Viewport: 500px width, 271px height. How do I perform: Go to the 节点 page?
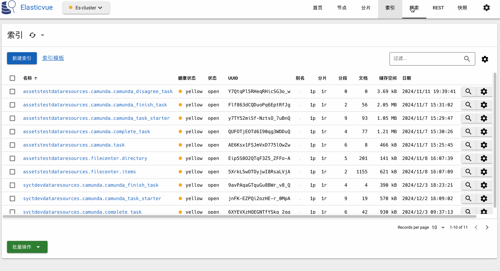pyautogui.click(x=342, y=8)
